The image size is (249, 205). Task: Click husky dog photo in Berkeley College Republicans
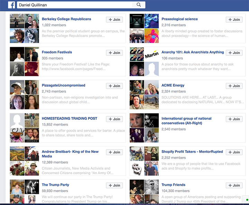(32, 36)
